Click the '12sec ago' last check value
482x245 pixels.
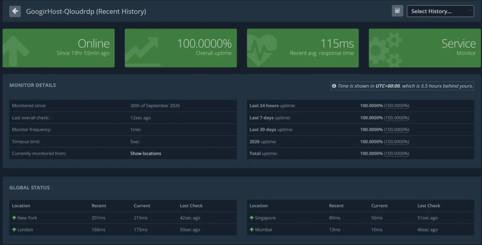coord(140,117)
